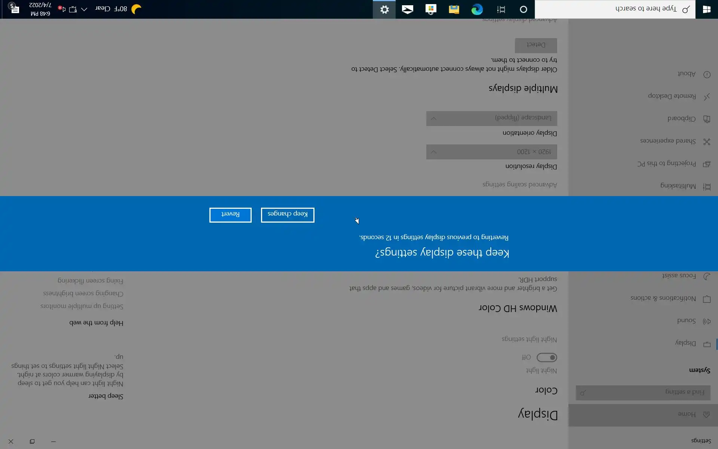Click the Remote Desktop icon
This screenshot has height=449, width=718.
707,97
